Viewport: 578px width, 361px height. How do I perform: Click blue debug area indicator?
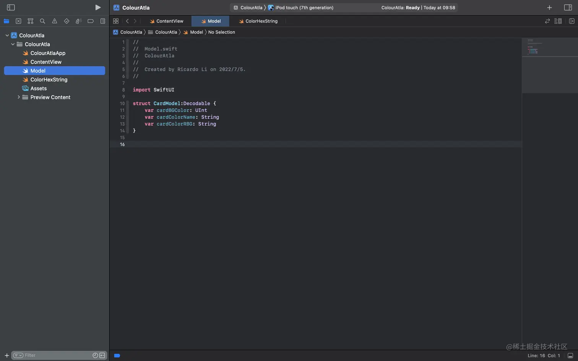(117, 356)
